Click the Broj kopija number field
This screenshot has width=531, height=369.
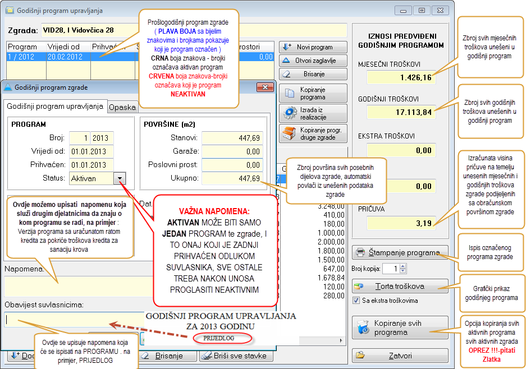391,269
